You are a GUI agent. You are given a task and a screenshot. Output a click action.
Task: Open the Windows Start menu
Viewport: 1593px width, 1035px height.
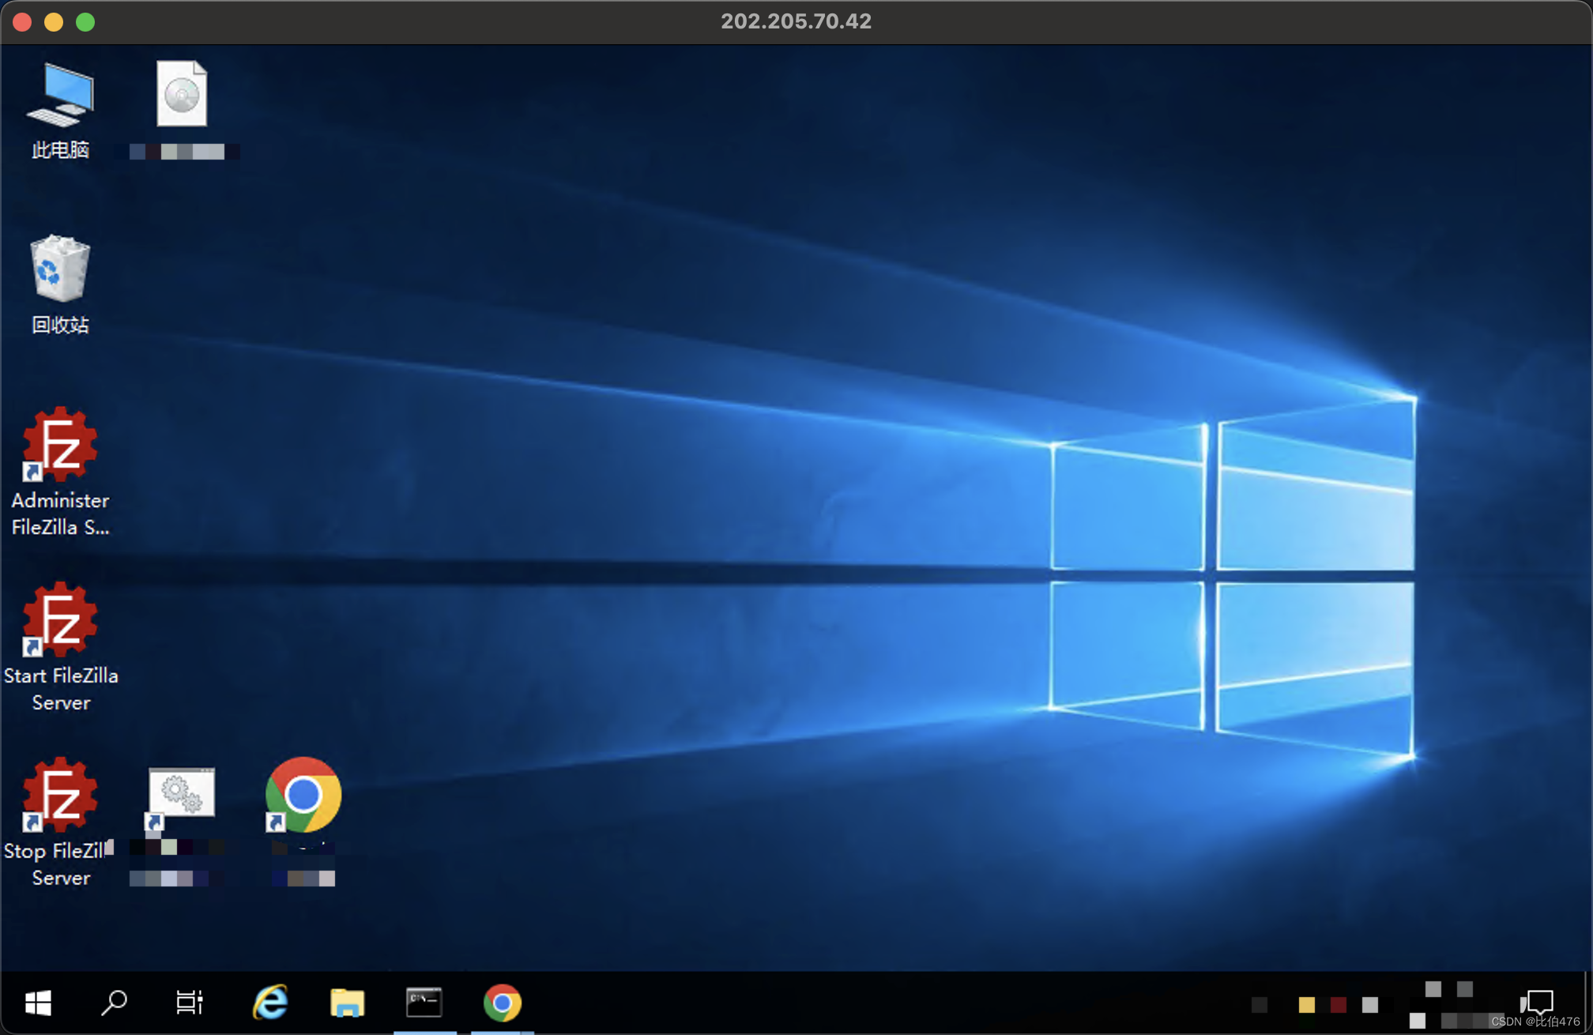click(x=38, y=1003)
